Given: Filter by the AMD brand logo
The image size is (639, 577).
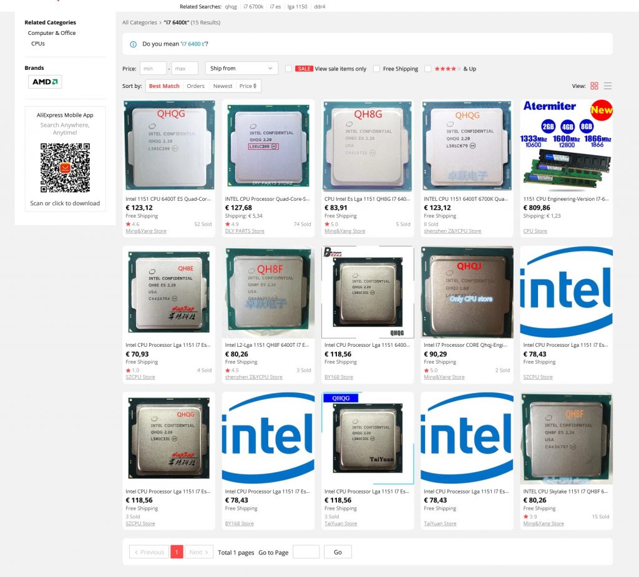Looking at the screenshot, I should point(45,82).
